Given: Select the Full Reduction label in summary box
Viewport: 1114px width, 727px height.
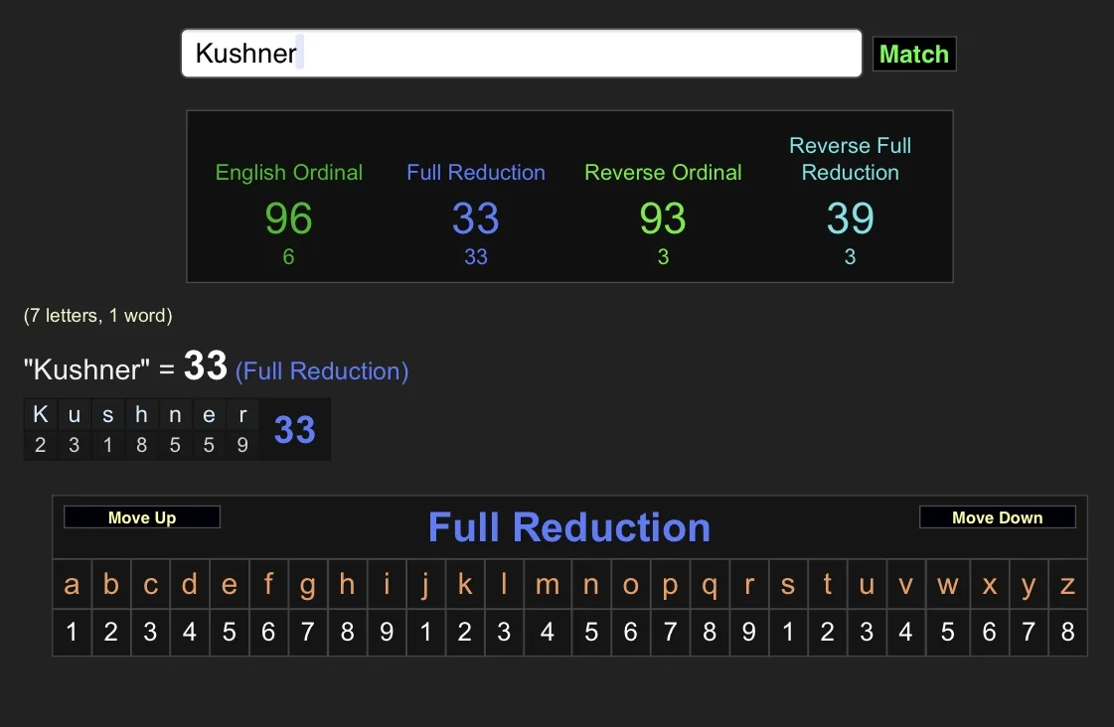Looking at the screenshot, I should pos(476,173).
